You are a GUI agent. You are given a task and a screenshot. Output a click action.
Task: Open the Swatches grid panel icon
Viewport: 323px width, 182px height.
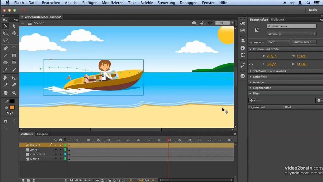click(242, 30)
